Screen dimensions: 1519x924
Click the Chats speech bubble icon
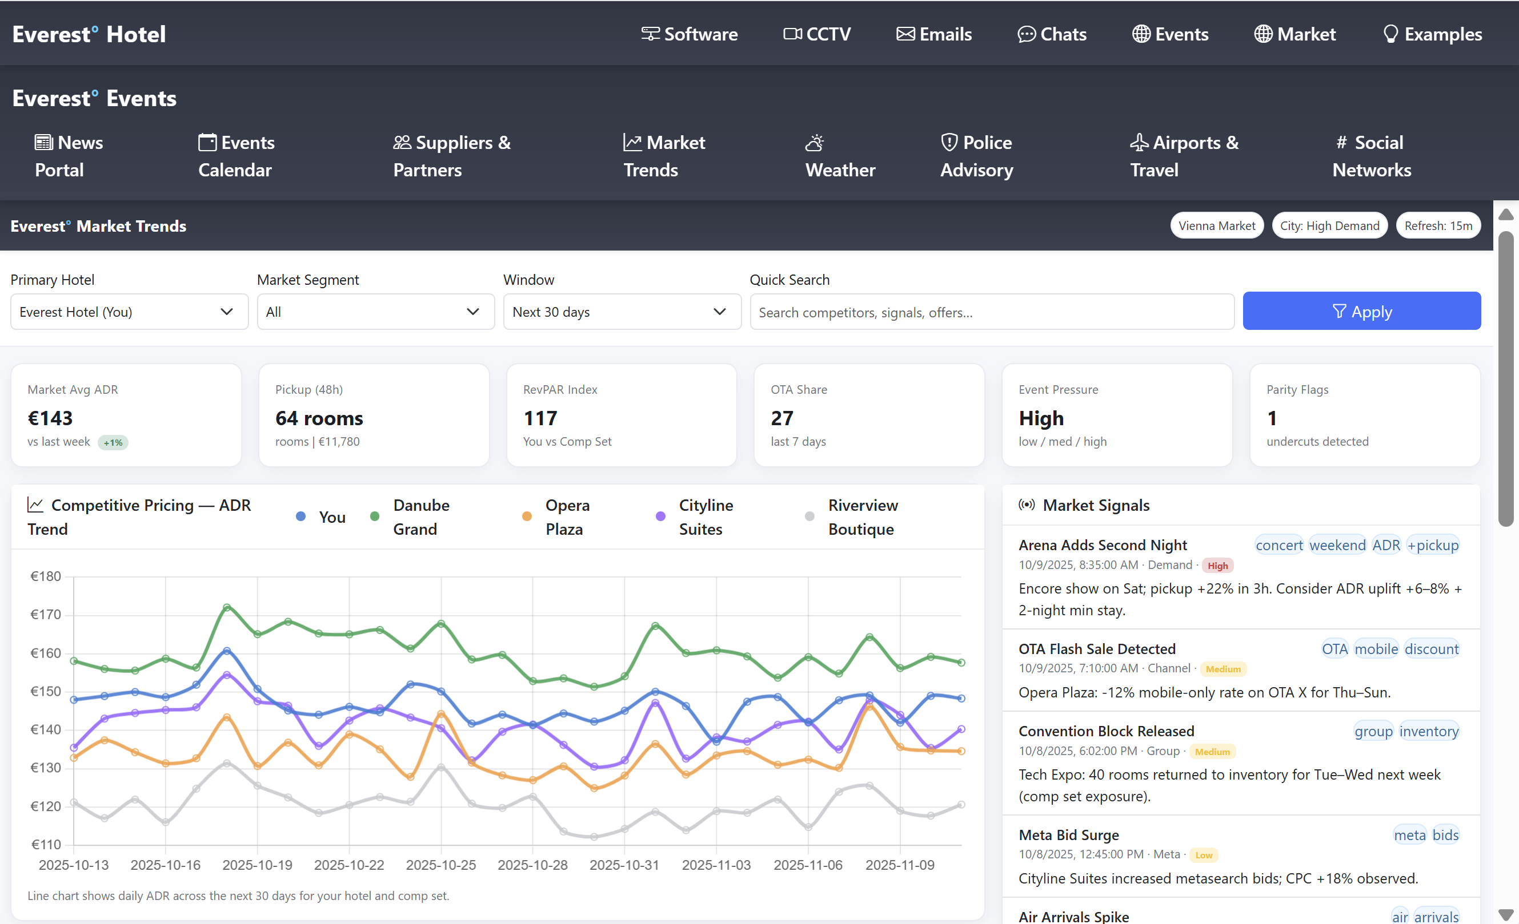[1026, 34]
